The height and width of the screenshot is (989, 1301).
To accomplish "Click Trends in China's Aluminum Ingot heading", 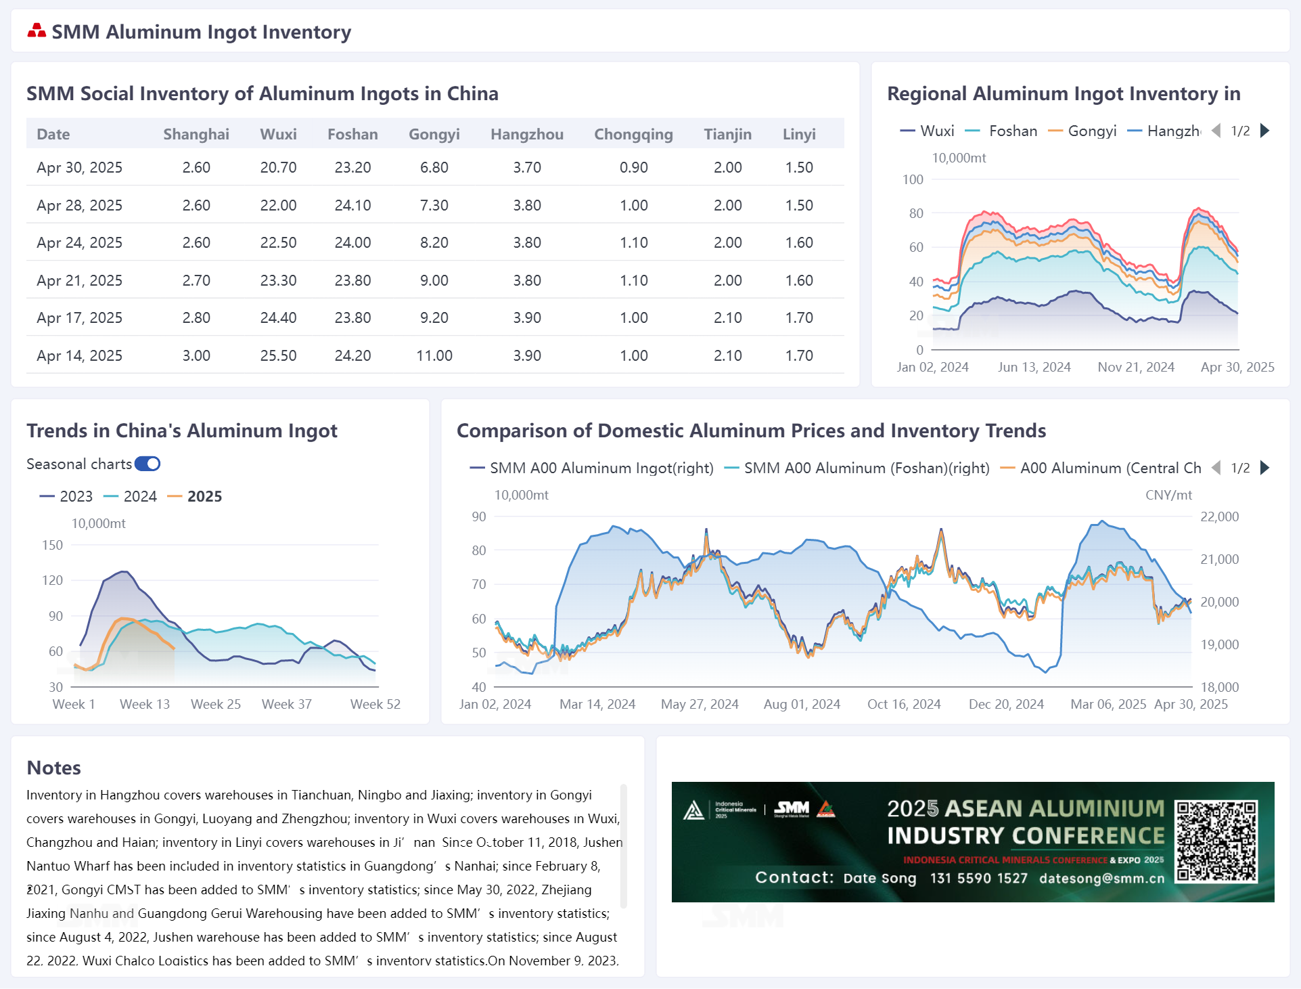I will coord(182,431).
